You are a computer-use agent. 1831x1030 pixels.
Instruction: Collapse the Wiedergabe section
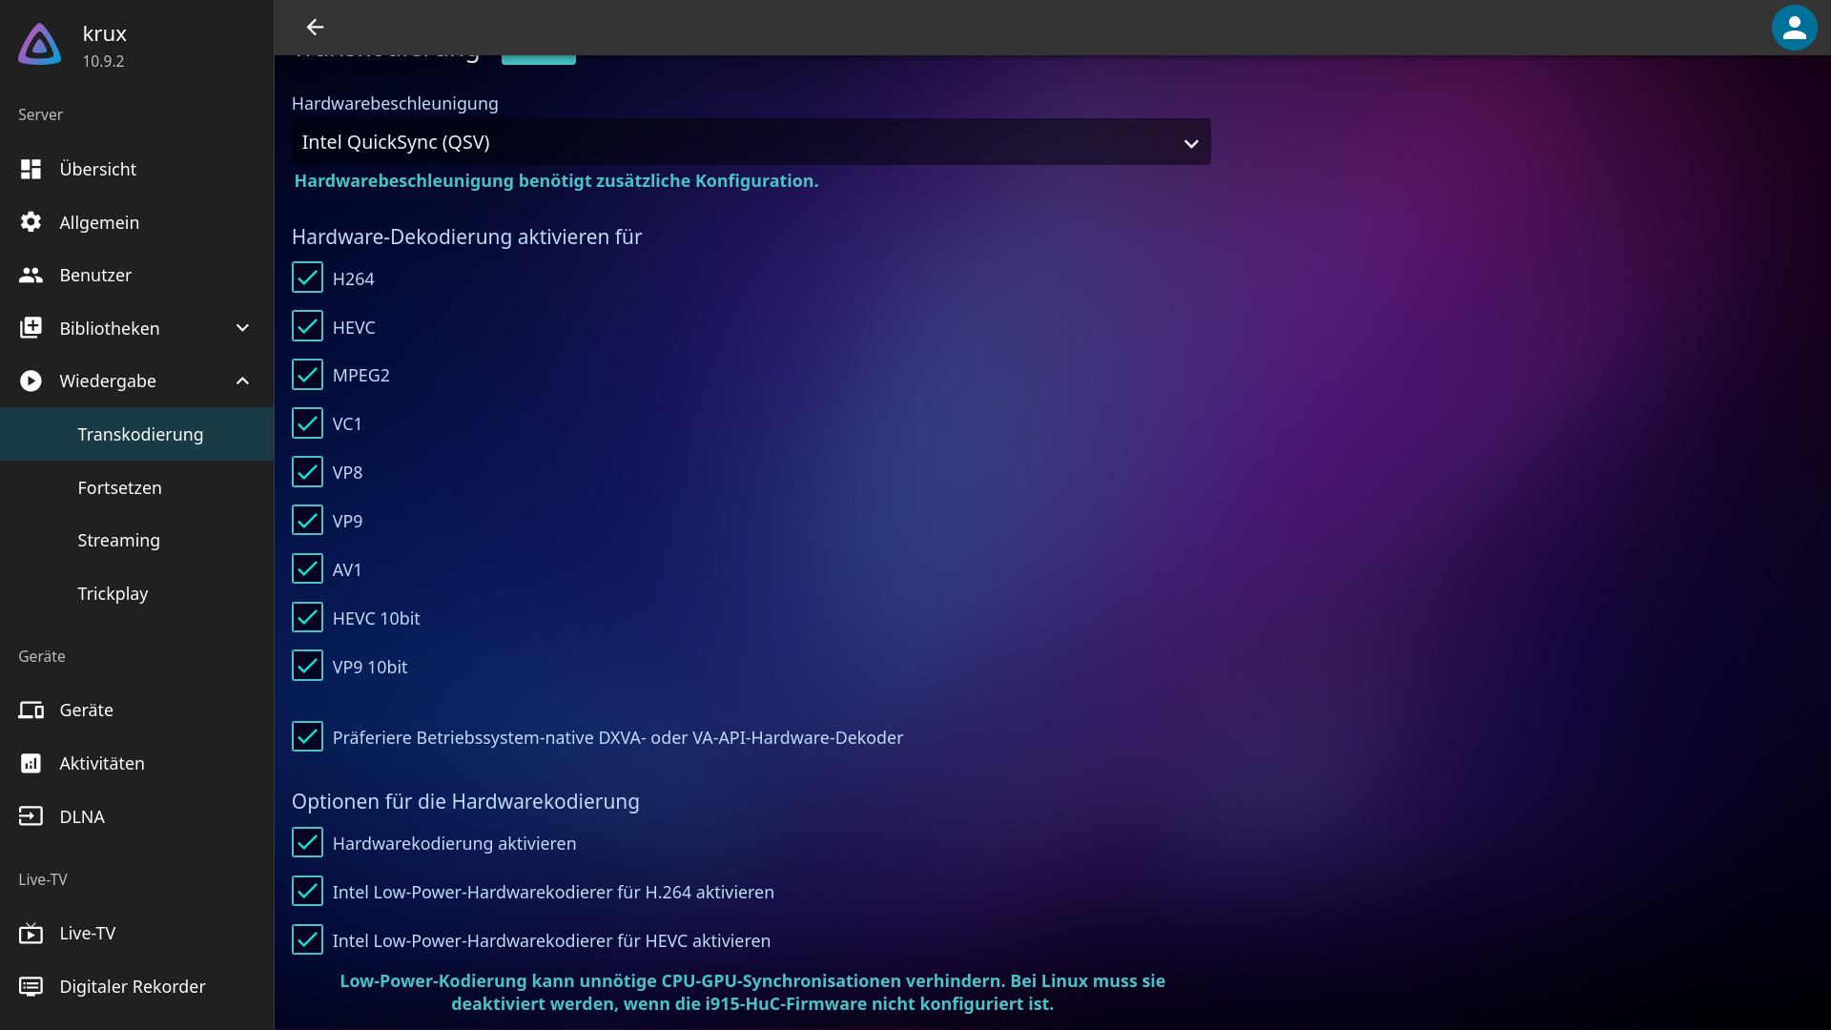[x=241, y=381]
